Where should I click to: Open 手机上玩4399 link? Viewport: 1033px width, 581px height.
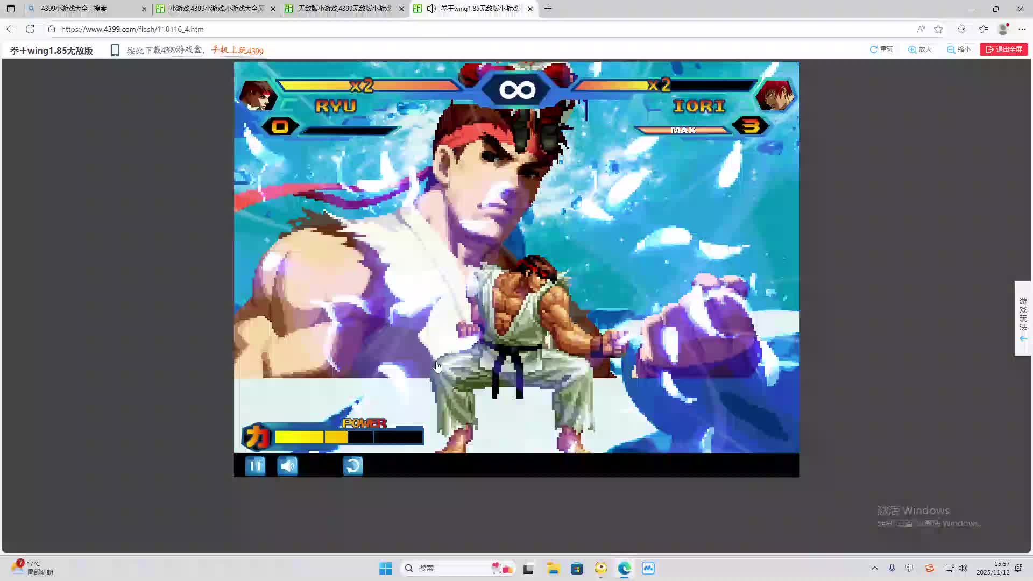237,51
